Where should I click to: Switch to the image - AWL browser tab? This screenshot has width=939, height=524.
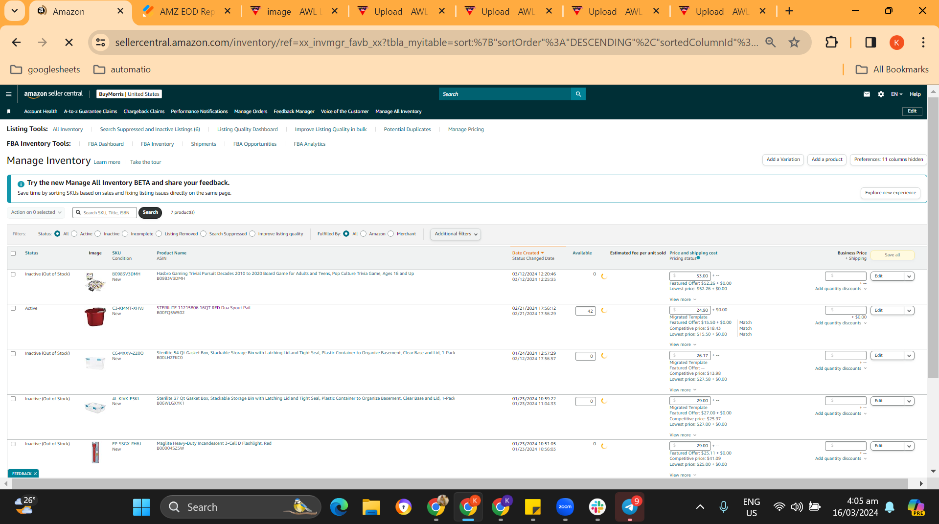[x=295, y=11]
